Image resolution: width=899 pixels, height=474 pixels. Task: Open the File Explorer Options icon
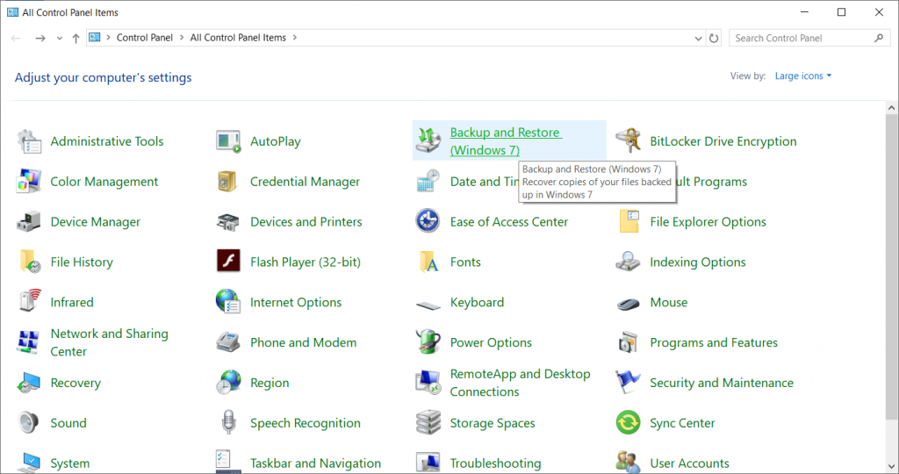click(x=629, y=221)
